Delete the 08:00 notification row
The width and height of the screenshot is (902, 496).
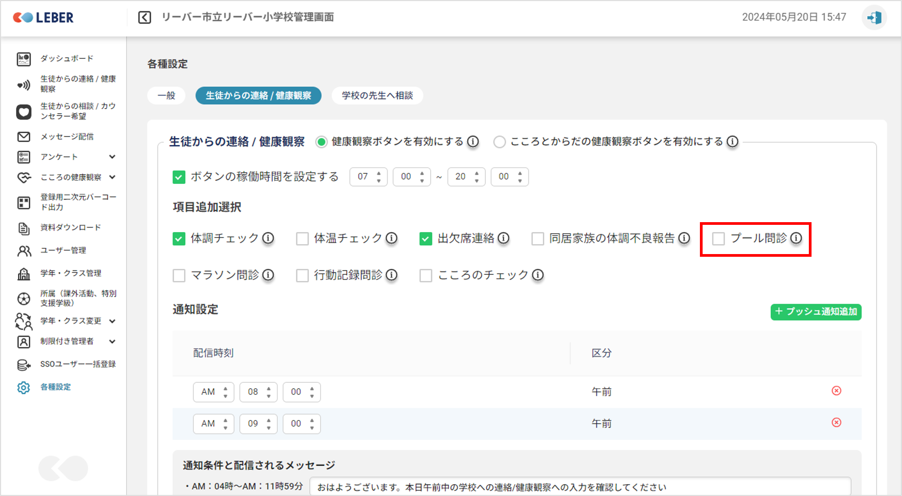[x=836, y=391]
